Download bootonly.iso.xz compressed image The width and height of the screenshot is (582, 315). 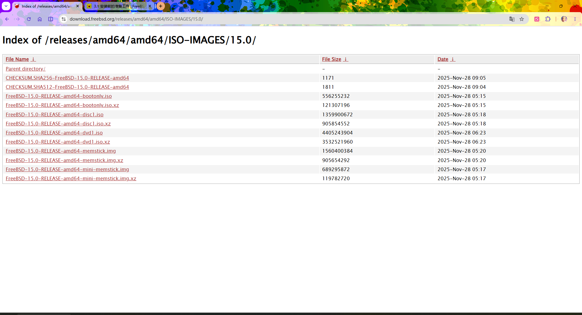pyautogui.click(x=62, y=105)
